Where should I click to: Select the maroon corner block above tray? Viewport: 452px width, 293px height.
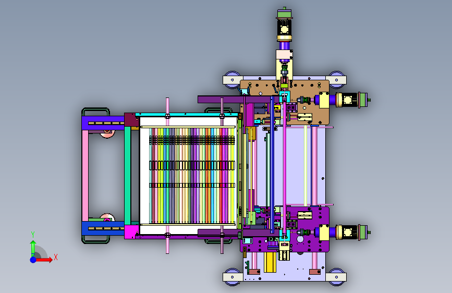coord(131,120)
